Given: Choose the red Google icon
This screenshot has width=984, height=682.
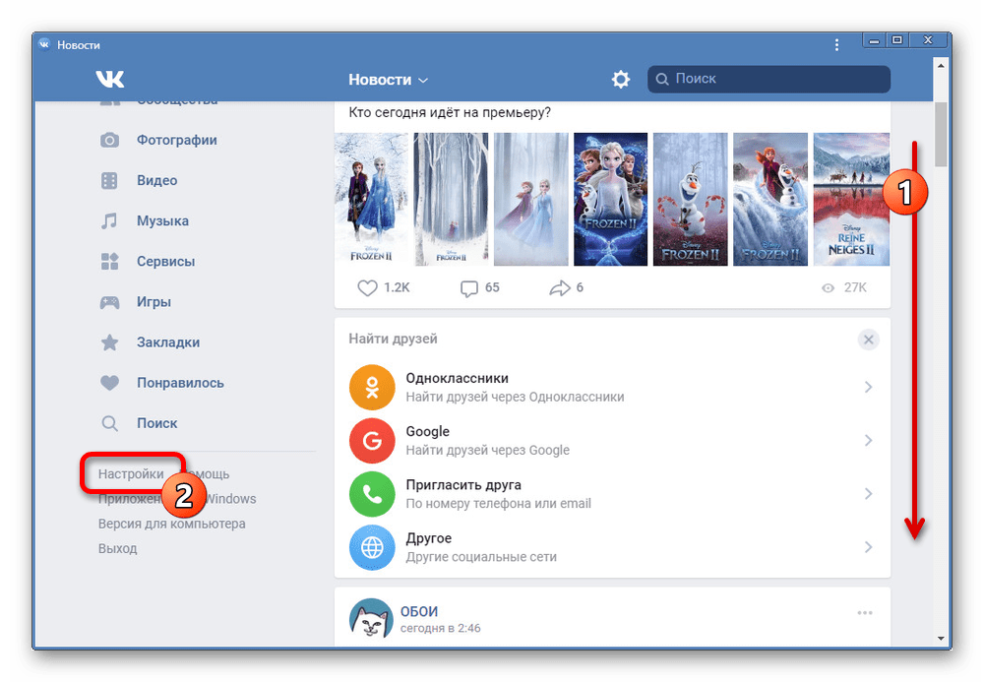Looking at the screenshot, I should 372,441.
